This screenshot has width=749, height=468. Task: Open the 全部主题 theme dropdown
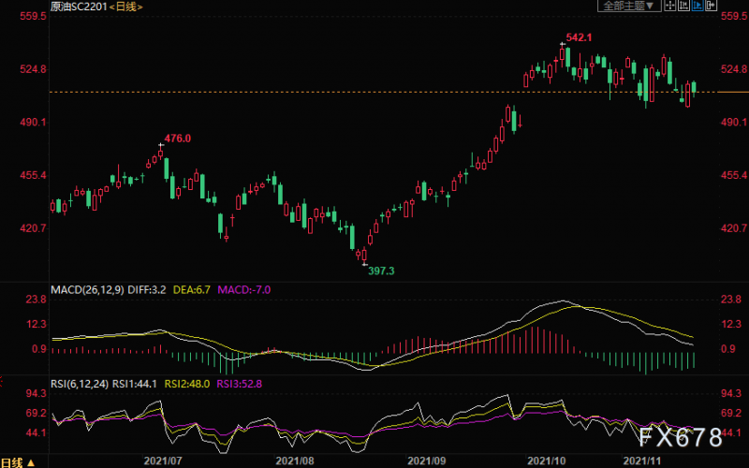(629, 6)
